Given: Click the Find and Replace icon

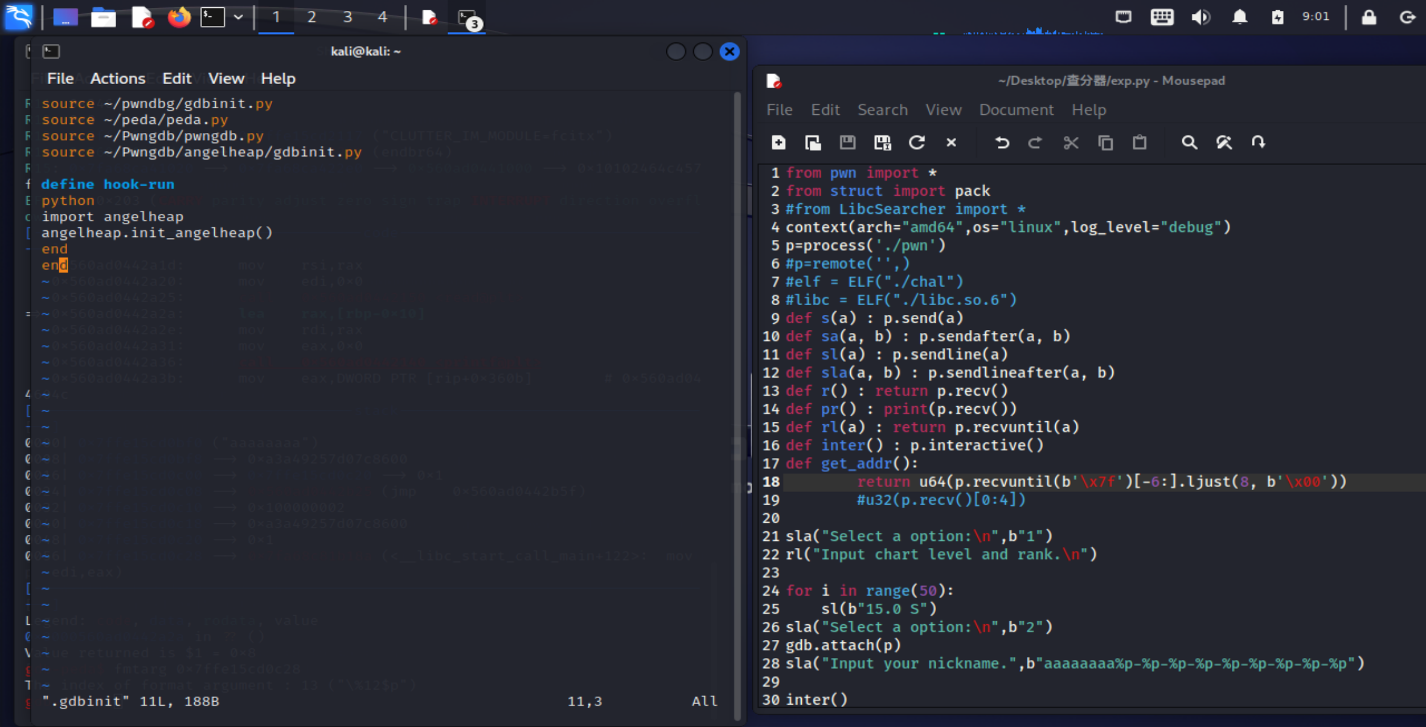Looking at the screenshot, I should tap(1224, 143).
